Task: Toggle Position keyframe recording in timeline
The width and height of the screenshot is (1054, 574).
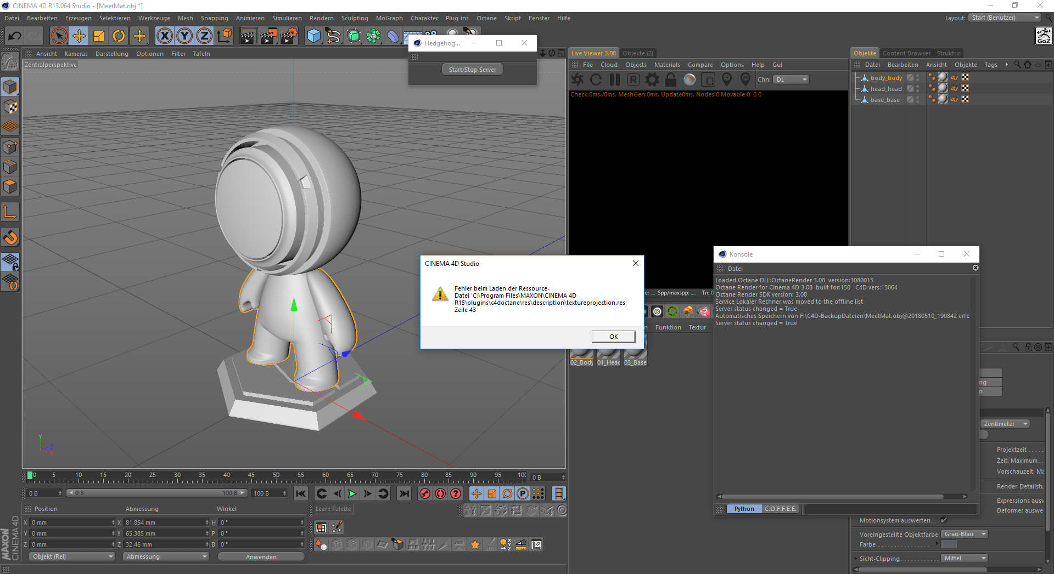Action: point(476,493)
